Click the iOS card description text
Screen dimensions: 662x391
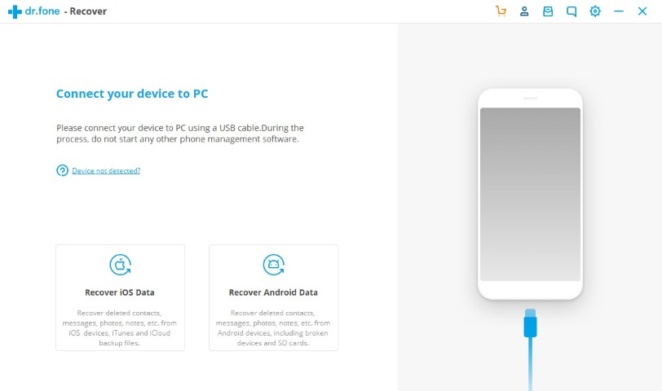[x=120, y=328]
